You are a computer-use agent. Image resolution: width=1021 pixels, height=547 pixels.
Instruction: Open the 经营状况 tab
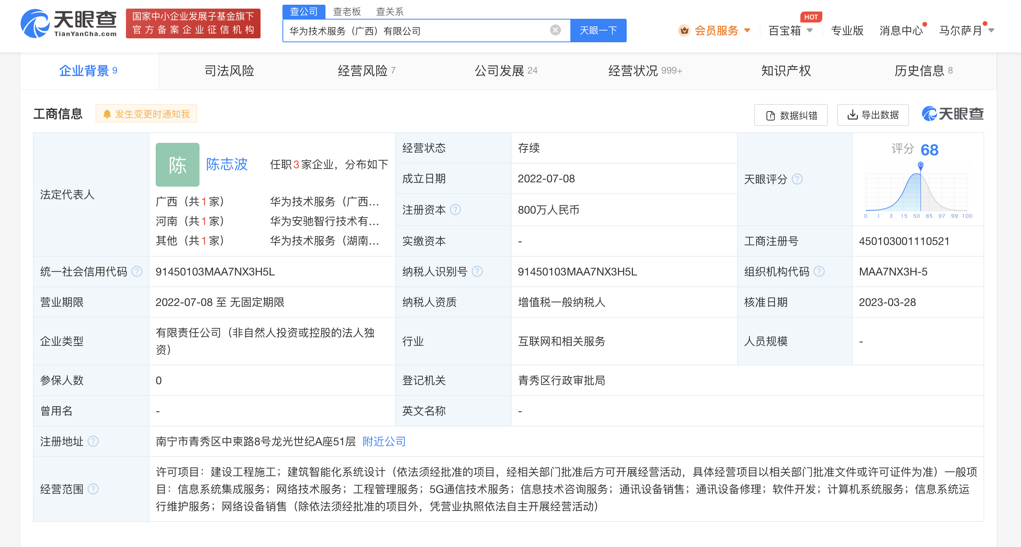[x=645, y=70]
